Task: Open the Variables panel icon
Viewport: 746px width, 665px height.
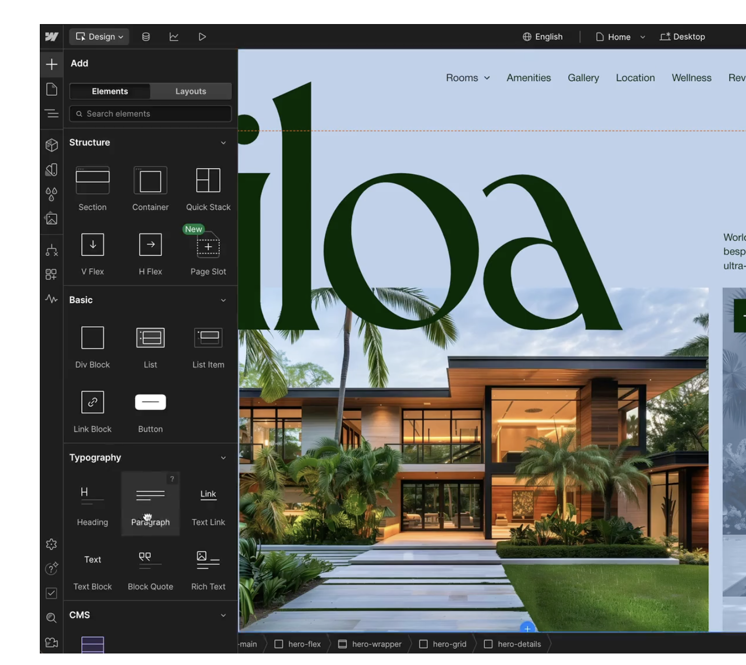Action: tap(51, 170)
